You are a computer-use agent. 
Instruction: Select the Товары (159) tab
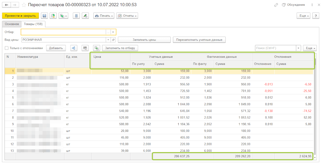33,24
